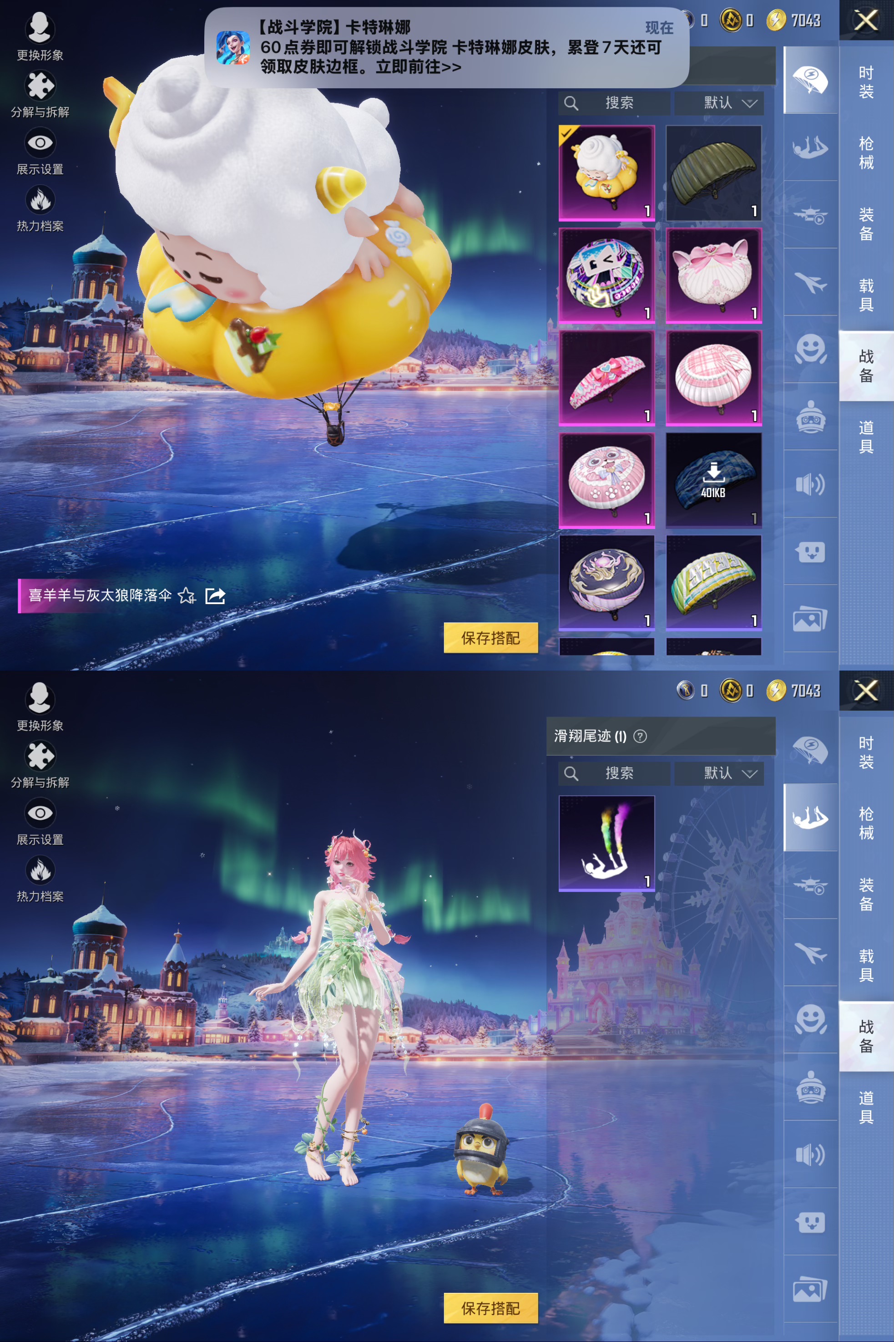Click the share icon beside parachute name
Screen dimensions: 894x1342
pyautogui.click(x=215, y=596)
